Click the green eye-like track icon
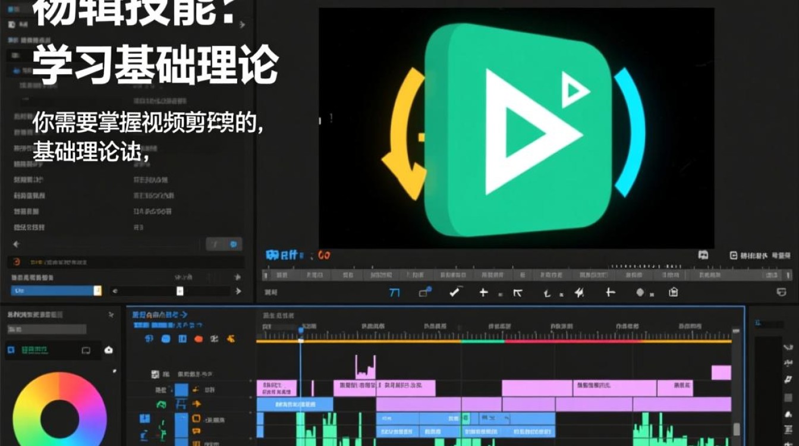 click(161, 404)
